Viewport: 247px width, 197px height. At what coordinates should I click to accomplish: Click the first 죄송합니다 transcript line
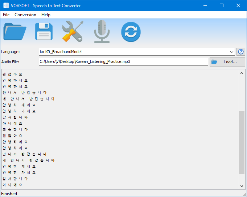[15, 129]
